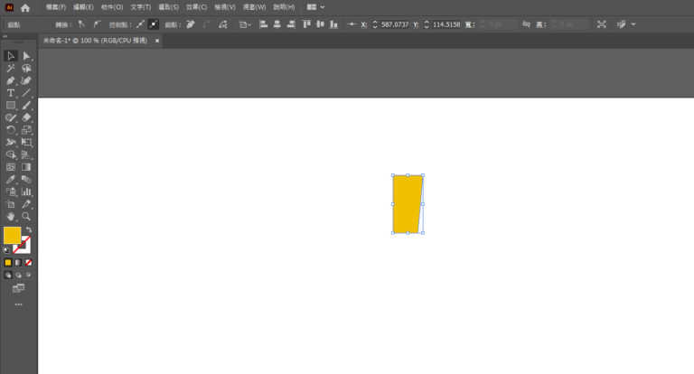Open the workspace layout switcher dropdown
The height and width of the screenshot is (374, 694).
[315, 7]
